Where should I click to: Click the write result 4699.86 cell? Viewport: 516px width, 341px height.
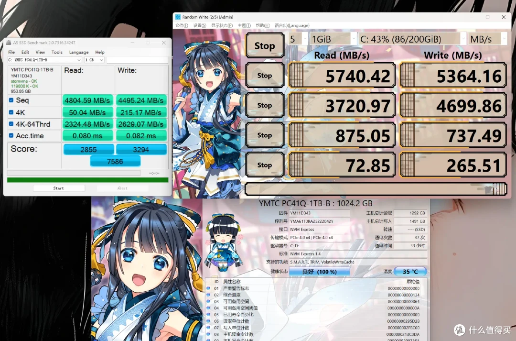[453, 105]
